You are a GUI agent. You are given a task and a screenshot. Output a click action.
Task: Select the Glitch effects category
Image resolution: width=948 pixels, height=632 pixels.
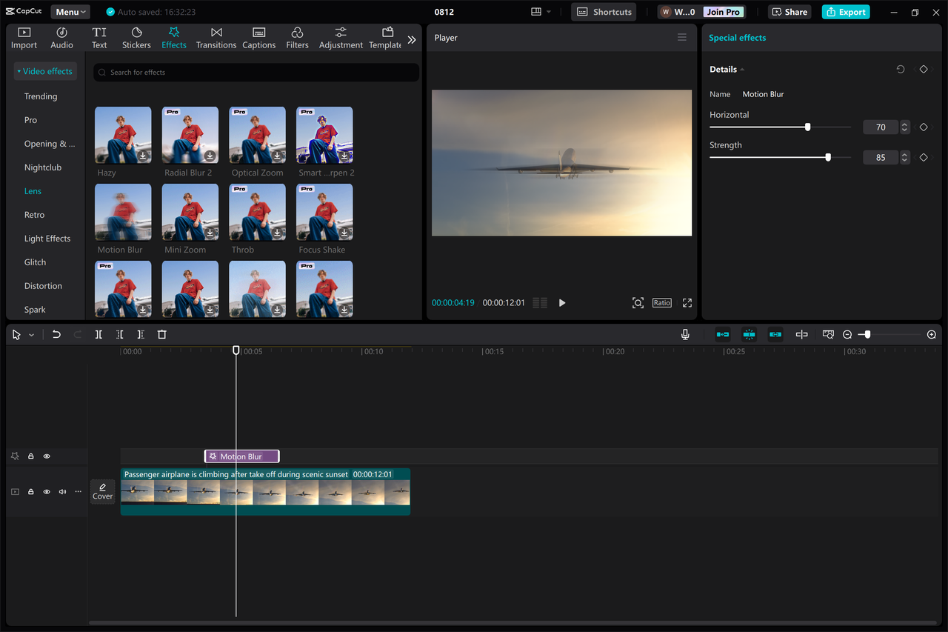point(34,262)
